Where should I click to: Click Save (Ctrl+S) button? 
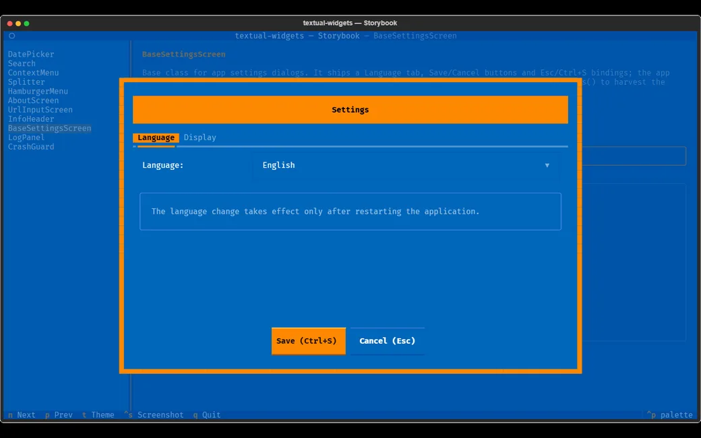[309, 341]
